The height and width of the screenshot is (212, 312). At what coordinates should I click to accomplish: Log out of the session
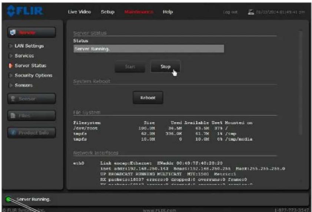[x=230, y=12]
